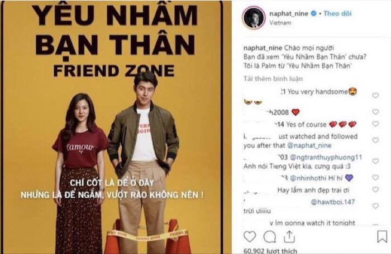Open the naphat_nine profile picture
Image resolution: width=391 pixels, height=254 pixels.
tap(254, 18)
